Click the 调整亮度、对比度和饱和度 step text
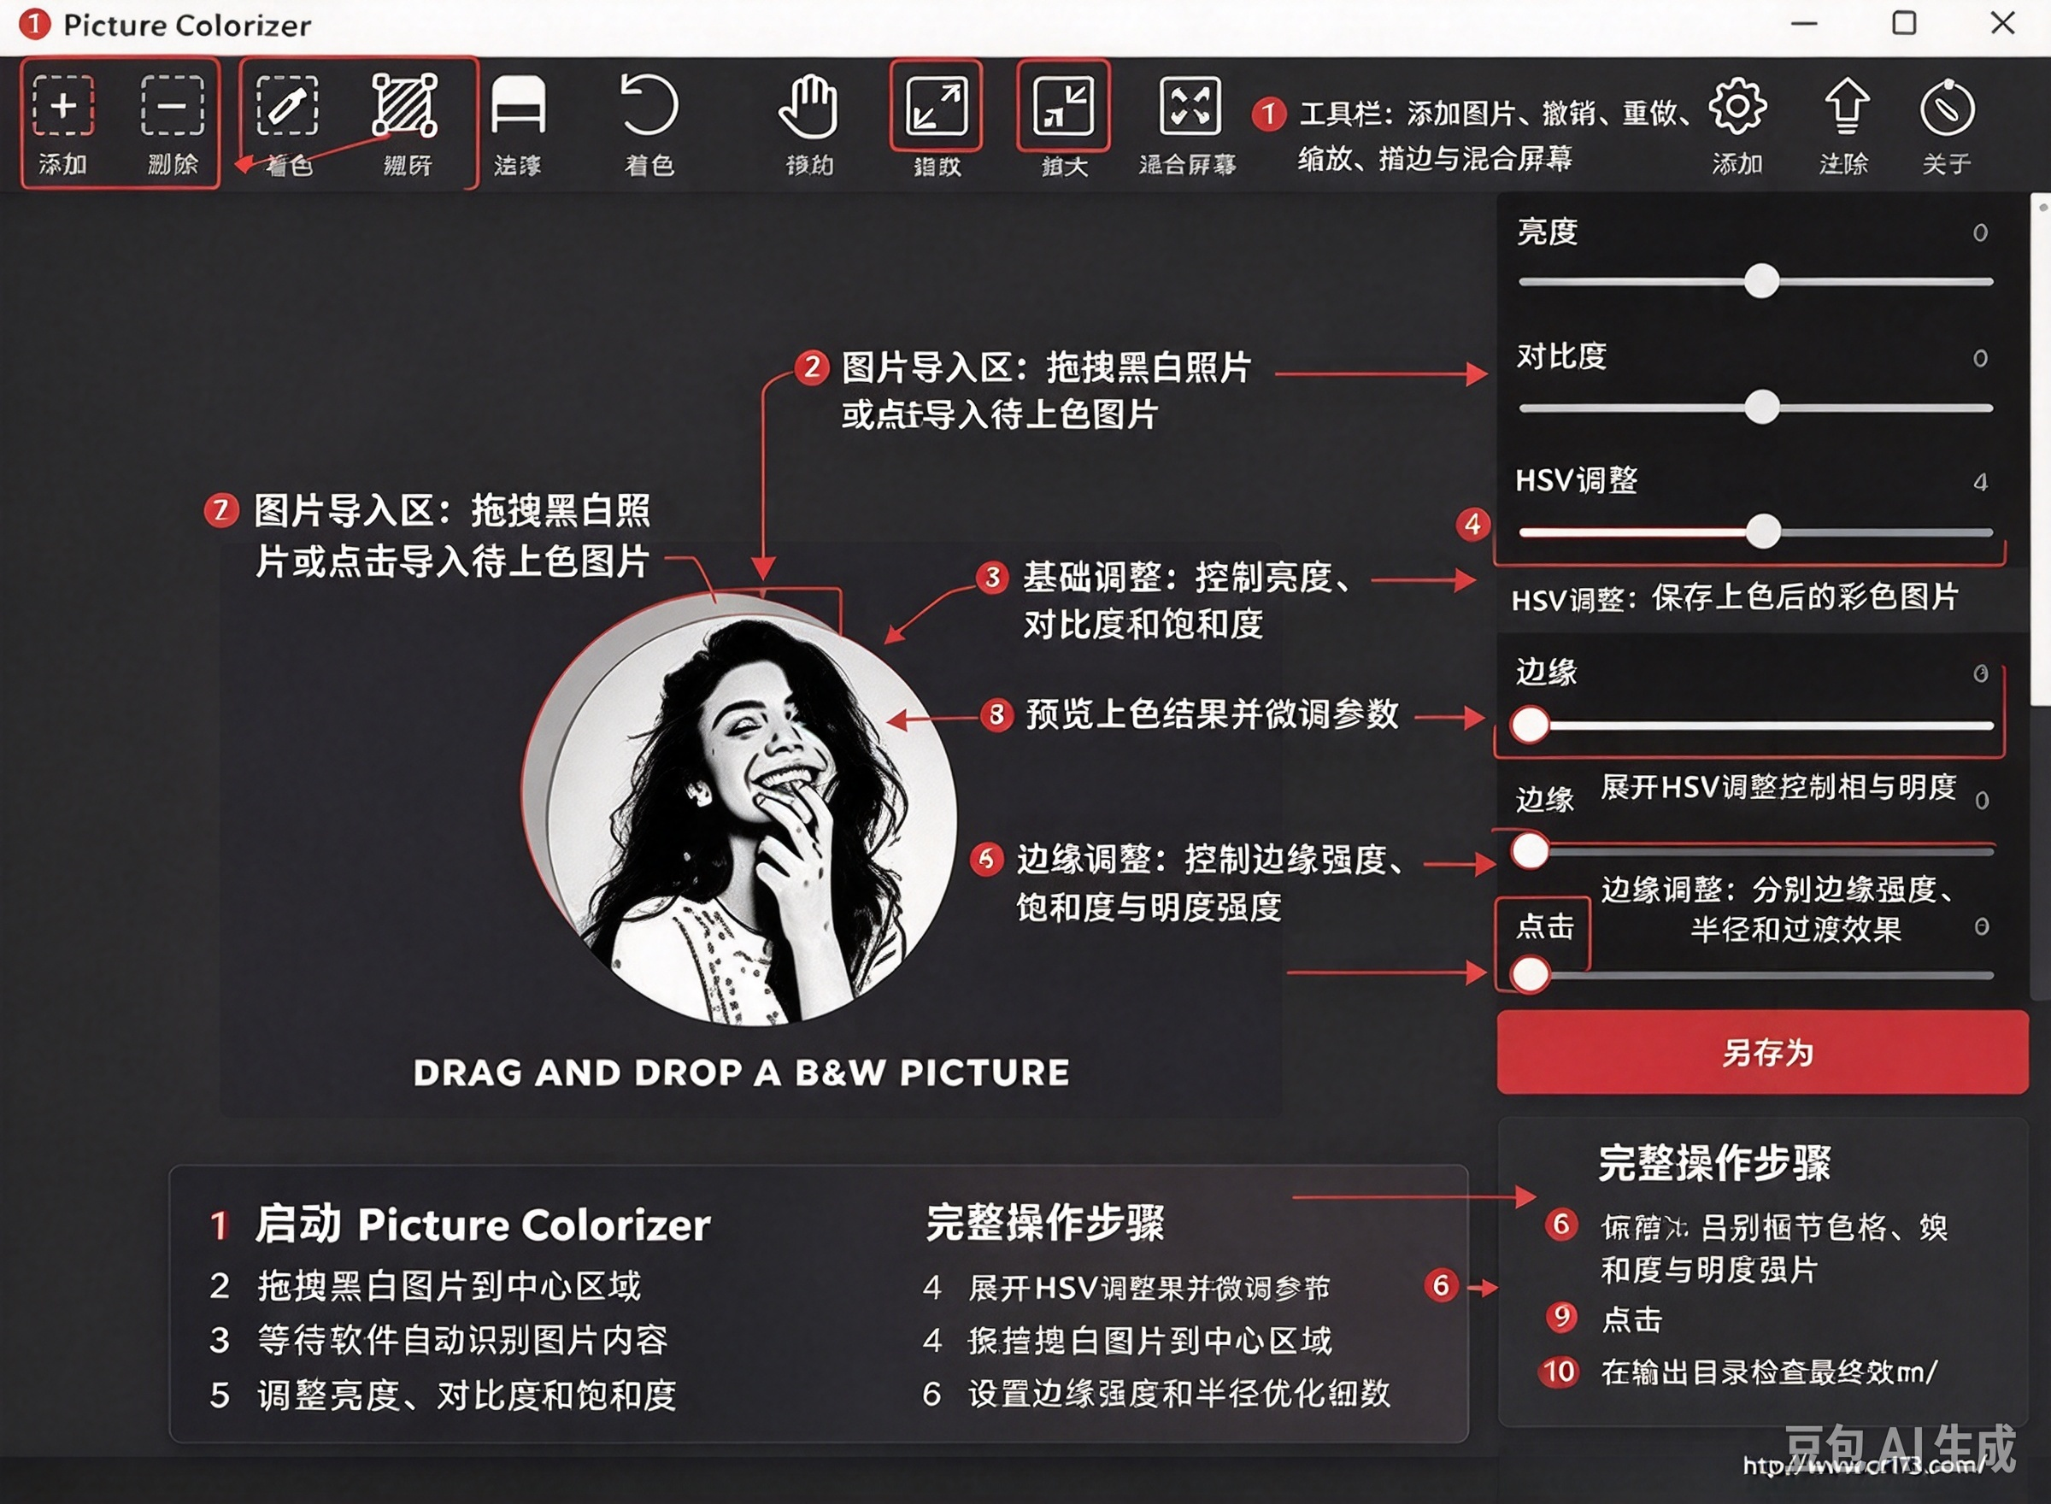This screenshot has width=2051, height=1504. 467,1395
